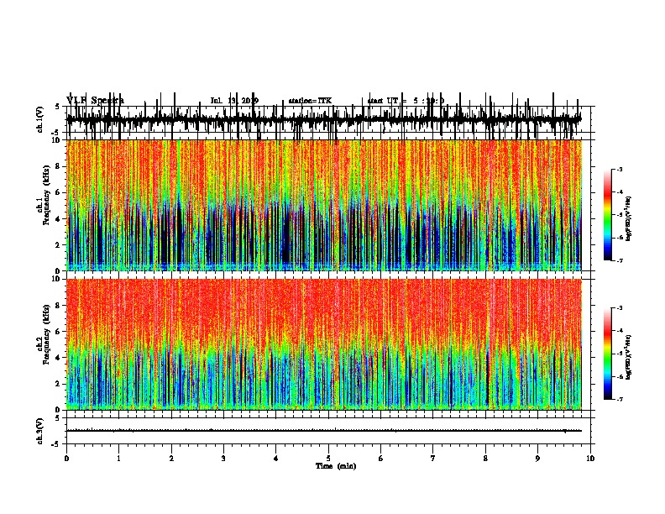
Task: Click the time axis tick label 2
Action: 171,459
